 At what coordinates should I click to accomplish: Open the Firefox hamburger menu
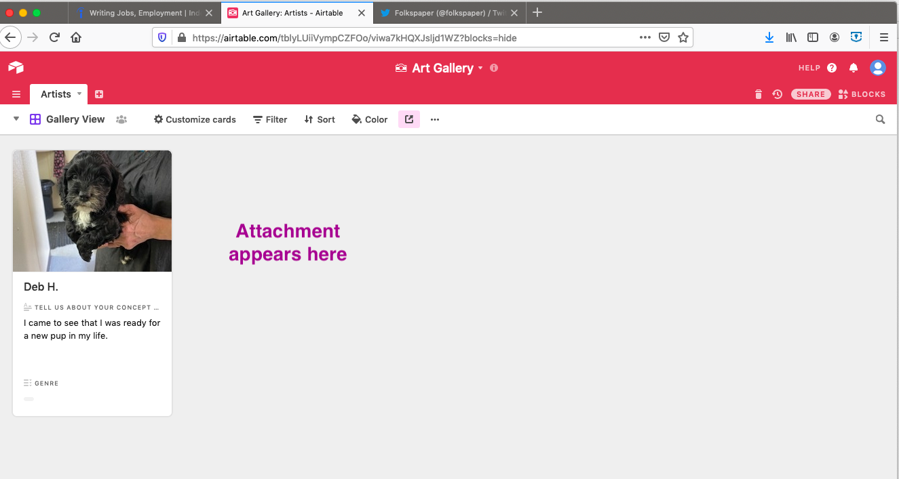coord(884,38)
